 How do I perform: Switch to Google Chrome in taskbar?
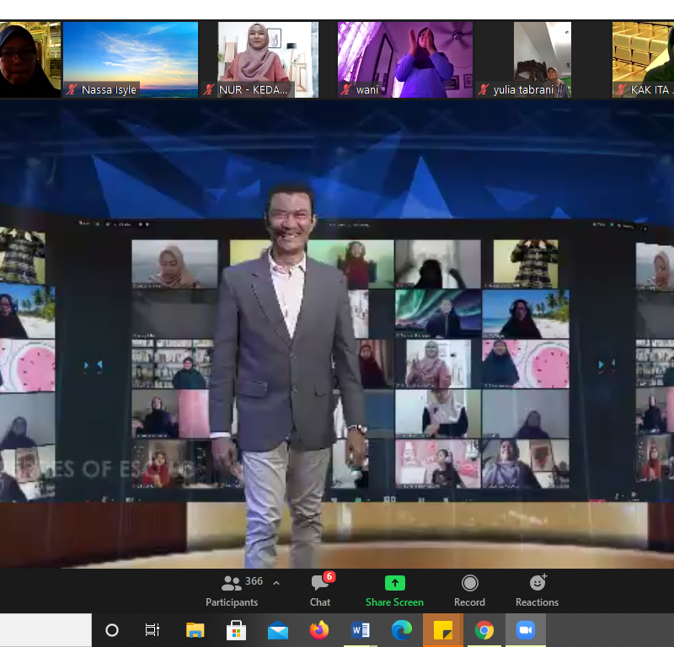click(x=484, y=630)
